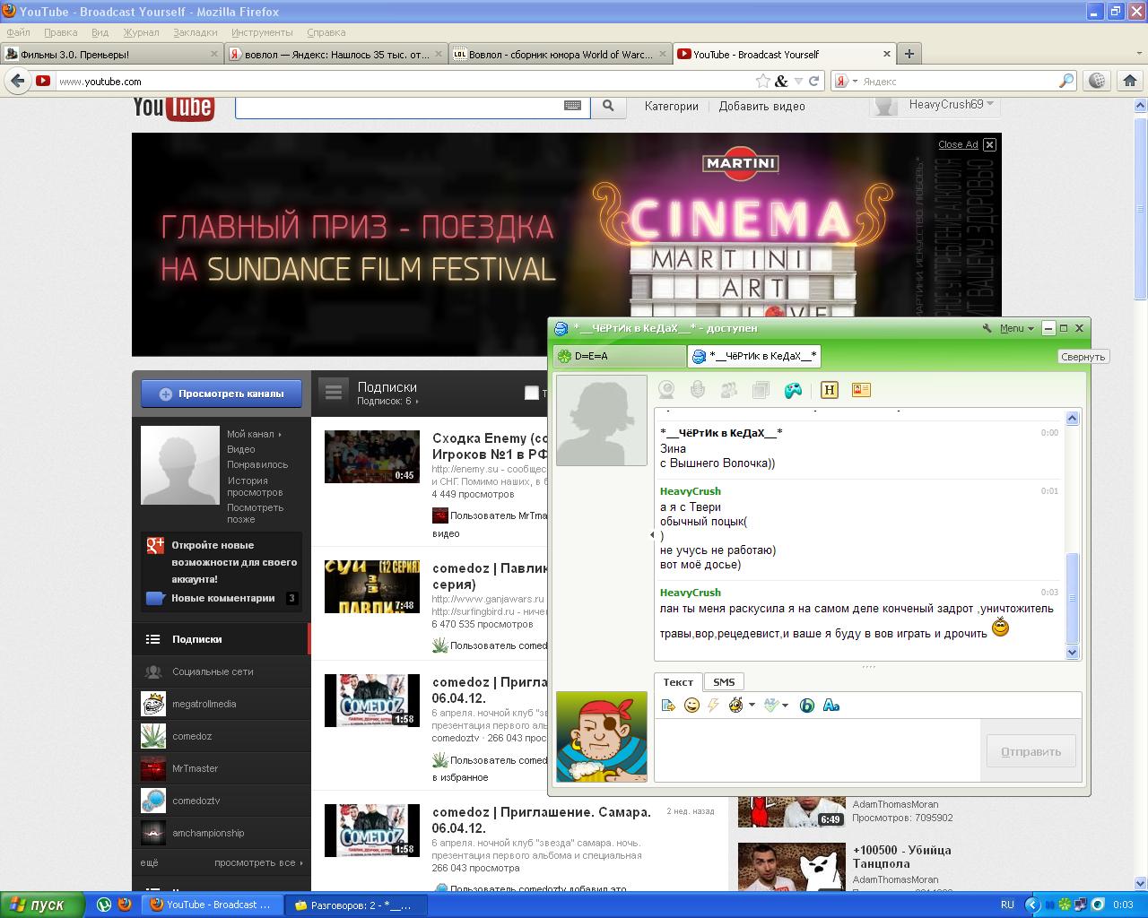Expand the Мой канал arrow
The height and width of the screenshot is (918, 1148).
[x=280, y=434]
